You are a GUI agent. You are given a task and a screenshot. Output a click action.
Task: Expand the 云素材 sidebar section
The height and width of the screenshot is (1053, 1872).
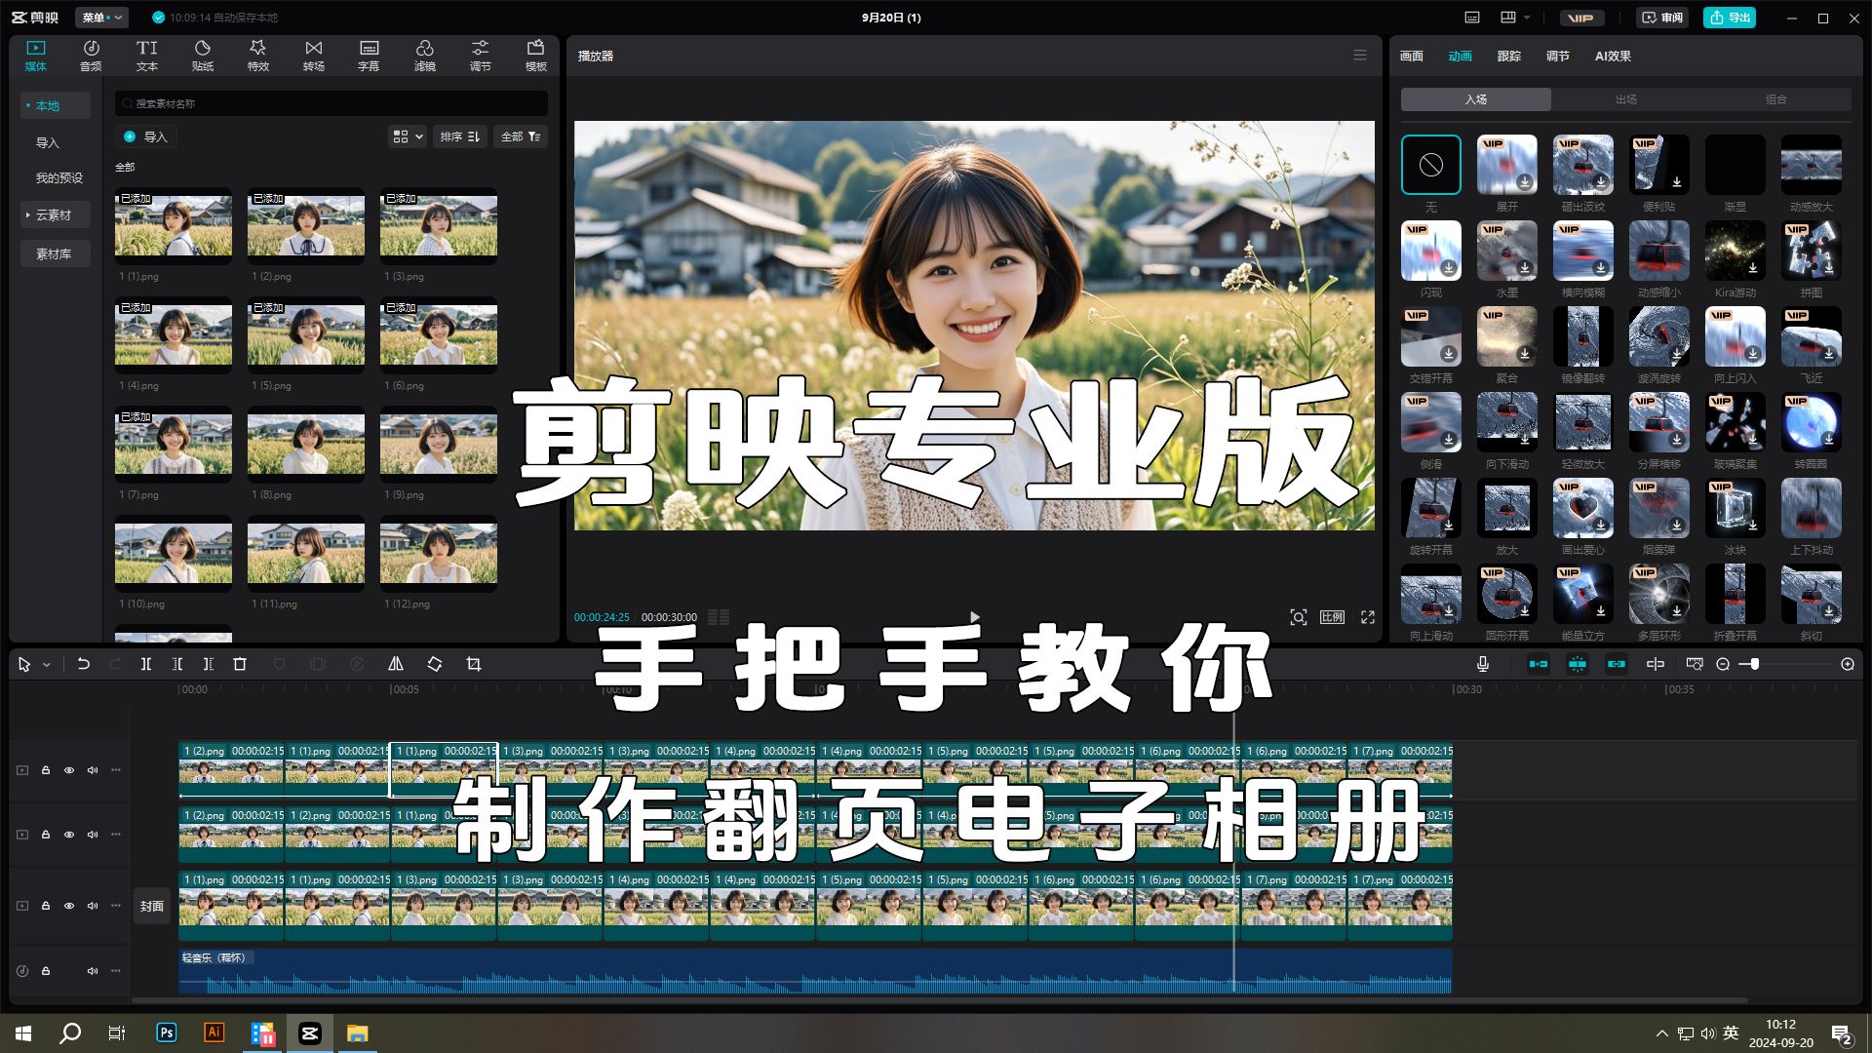pos(55,214)
